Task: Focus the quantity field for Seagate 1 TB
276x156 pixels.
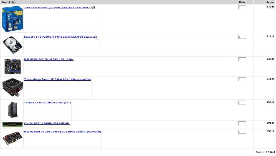Action: pyautogui.click(x=242, y=37)
